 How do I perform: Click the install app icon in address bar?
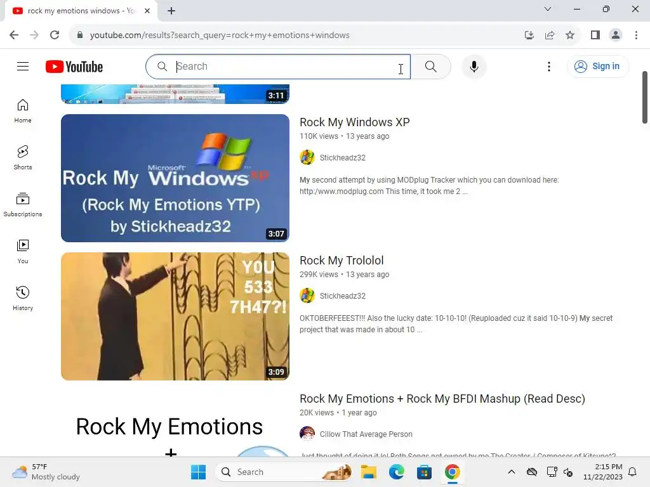point(529,36)
